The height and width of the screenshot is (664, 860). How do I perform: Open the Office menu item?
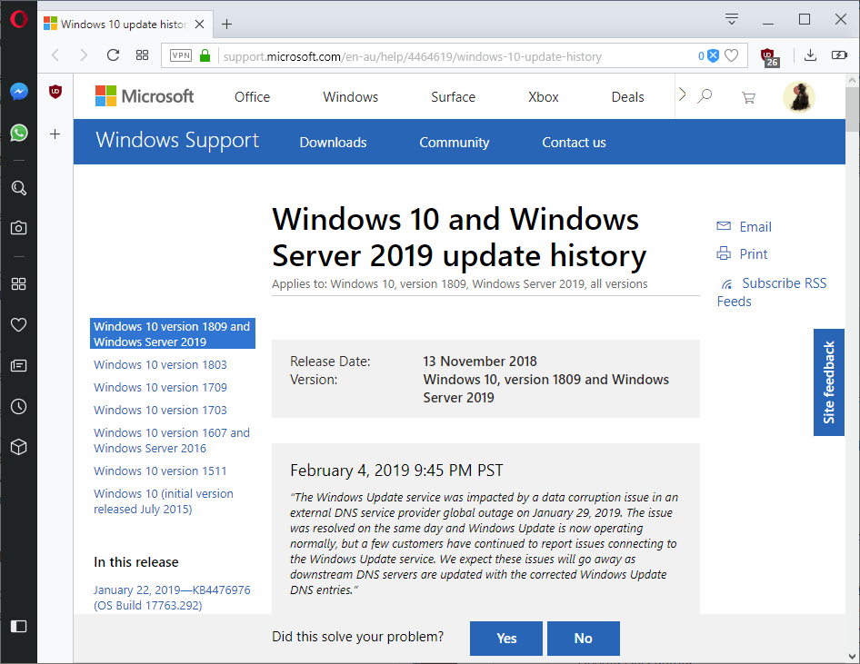[x=253, y=97]
